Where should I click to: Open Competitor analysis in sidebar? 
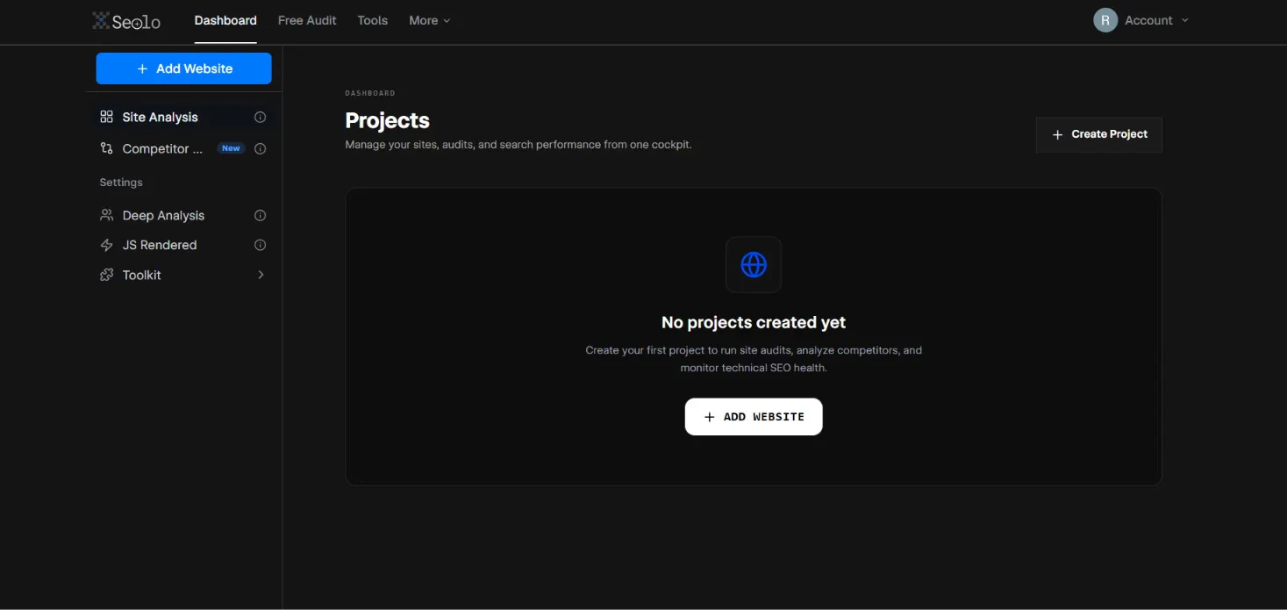pos(183,148)
